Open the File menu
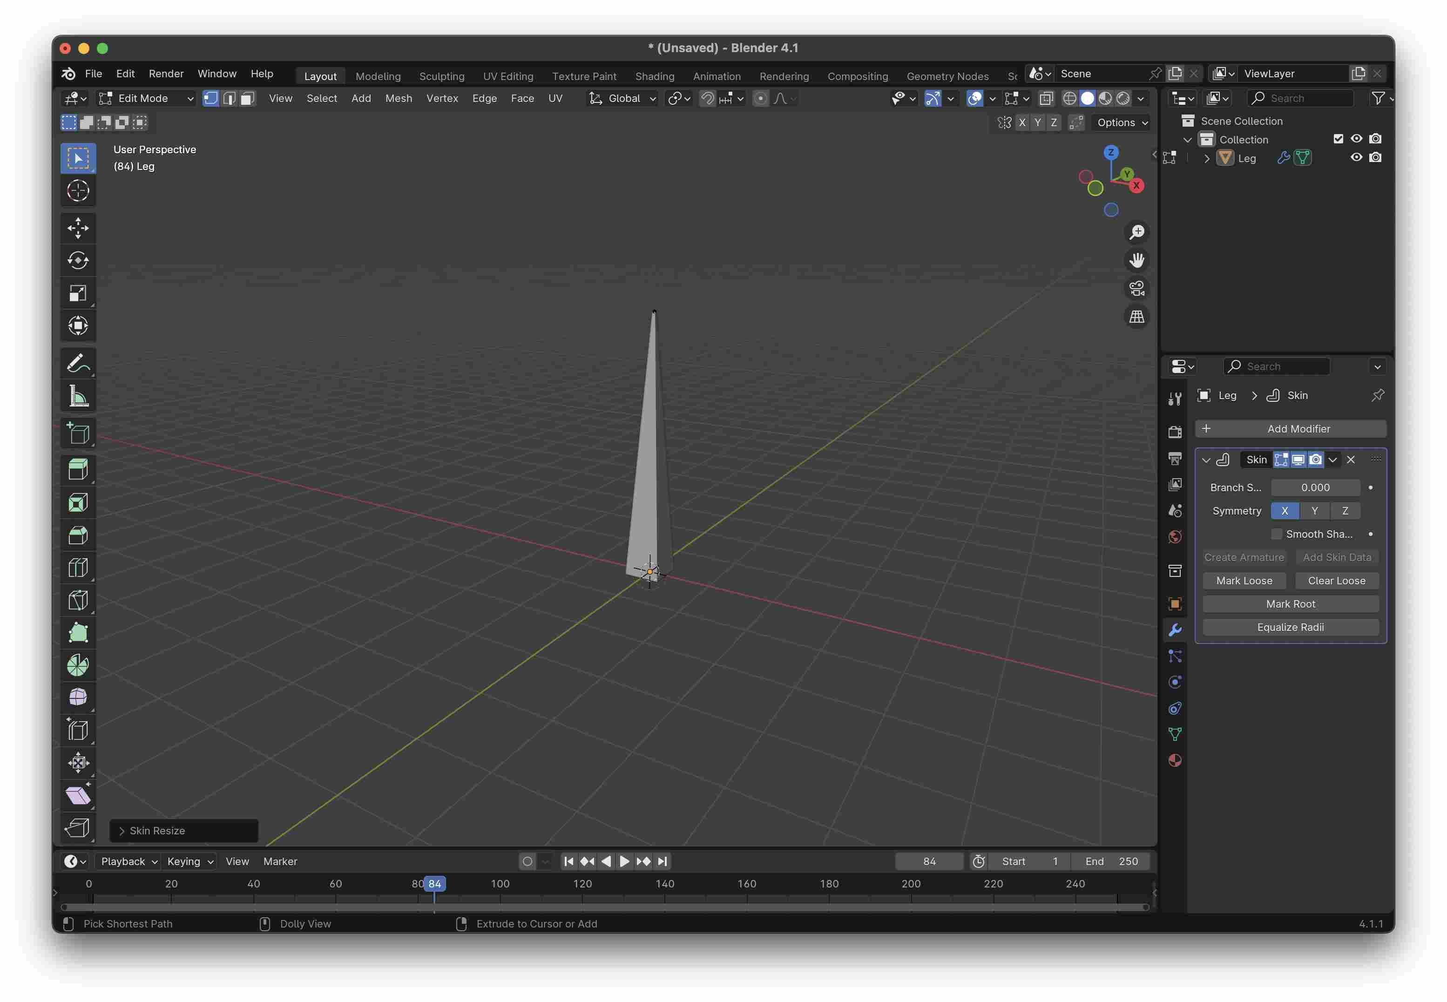Image resolution: width=1447 pixels, height=1002 pixels. (x=94, y=74)
